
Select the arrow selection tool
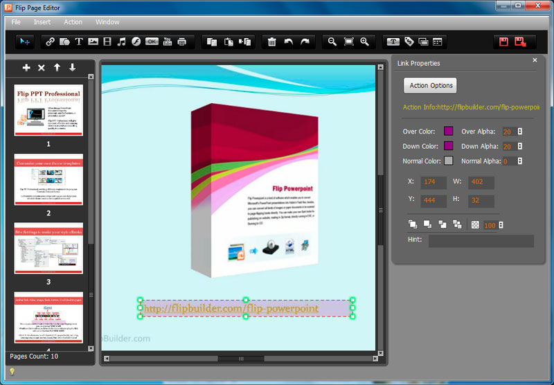tap(25, 42)
